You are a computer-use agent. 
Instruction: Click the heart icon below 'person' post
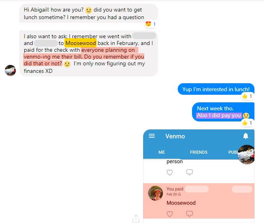pos(169,172)
